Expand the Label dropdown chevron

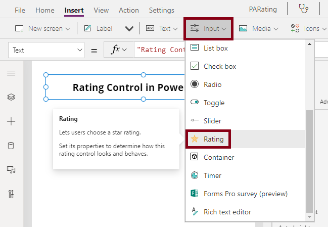point(129,29)
